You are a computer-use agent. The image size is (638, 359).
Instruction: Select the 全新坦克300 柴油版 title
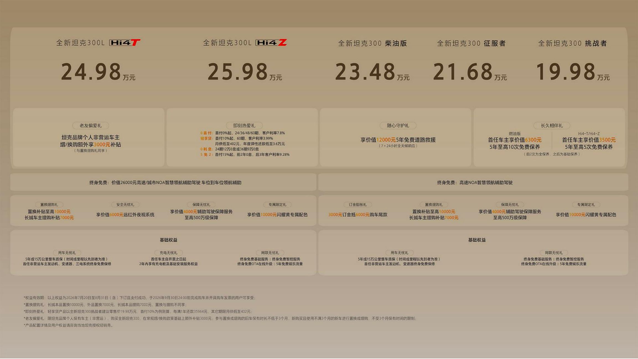click(x=372, y=43)
